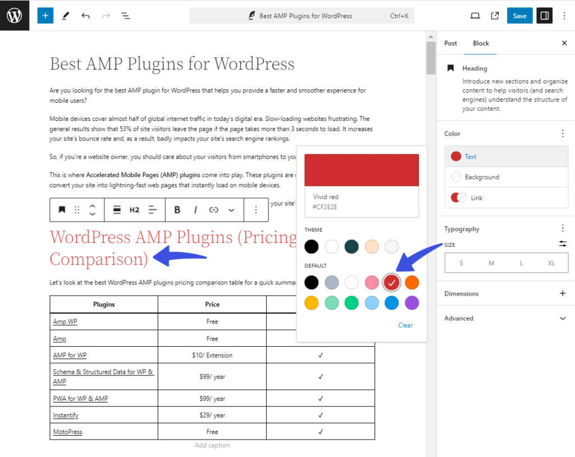This screenshot has height=457, width=575.
Task: Choose font size XL
Action: pyautogui.click(x=551, y=263)
